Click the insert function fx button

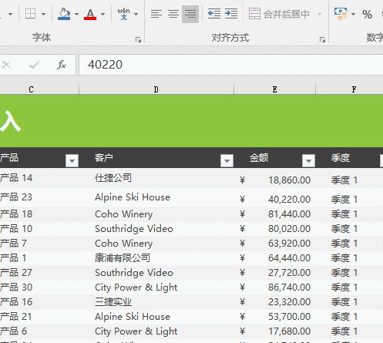click(x=62, y=65)
